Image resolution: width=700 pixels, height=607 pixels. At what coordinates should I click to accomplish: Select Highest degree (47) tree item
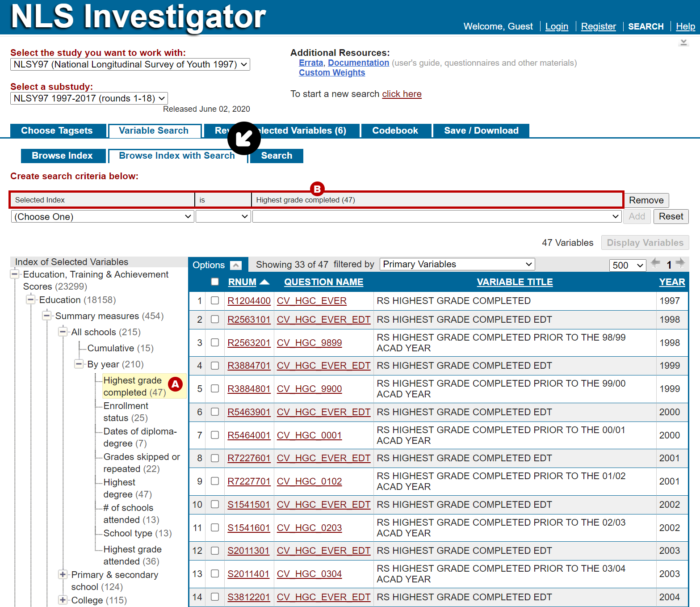[x=128, y=488]
